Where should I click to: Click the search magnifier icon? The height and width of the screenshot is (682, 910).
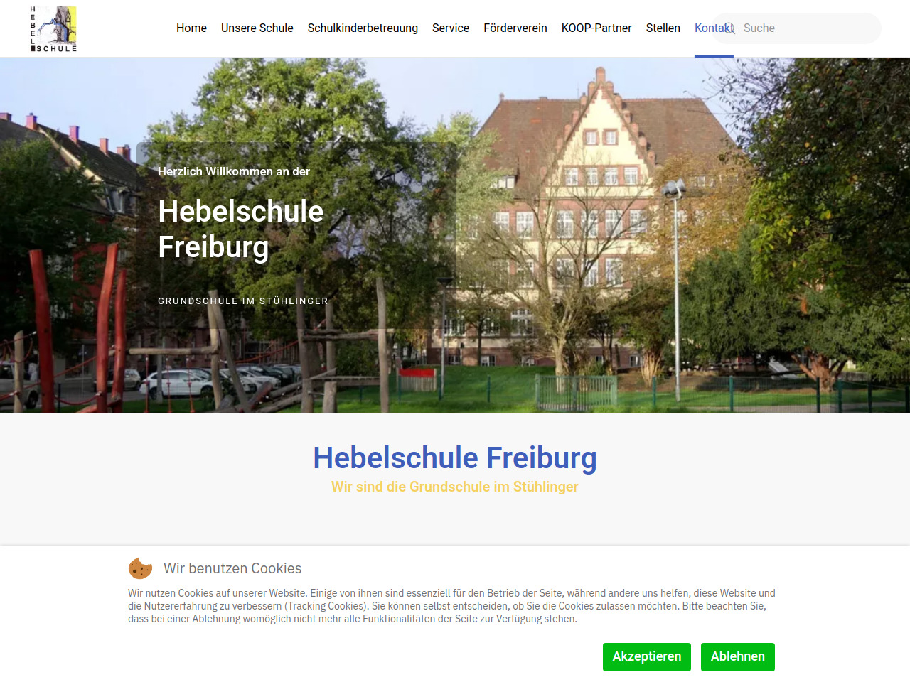(729, 28)
